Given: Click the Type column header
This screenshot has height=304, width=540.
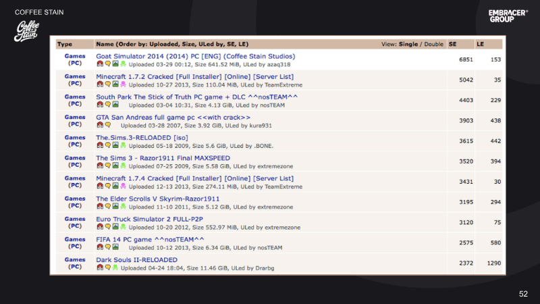Looking at the screenshot, I should pos(65,44).
